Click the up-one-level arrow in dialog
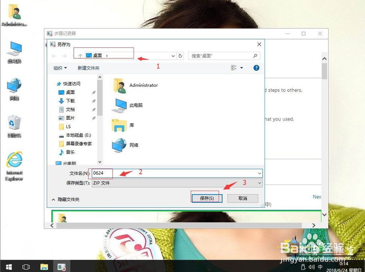 80,56
